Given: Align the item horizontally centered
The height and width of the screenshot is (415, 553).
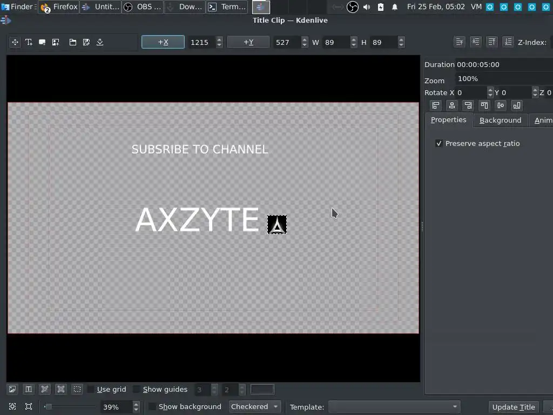Looking at the screenshot, I should 452,105.
